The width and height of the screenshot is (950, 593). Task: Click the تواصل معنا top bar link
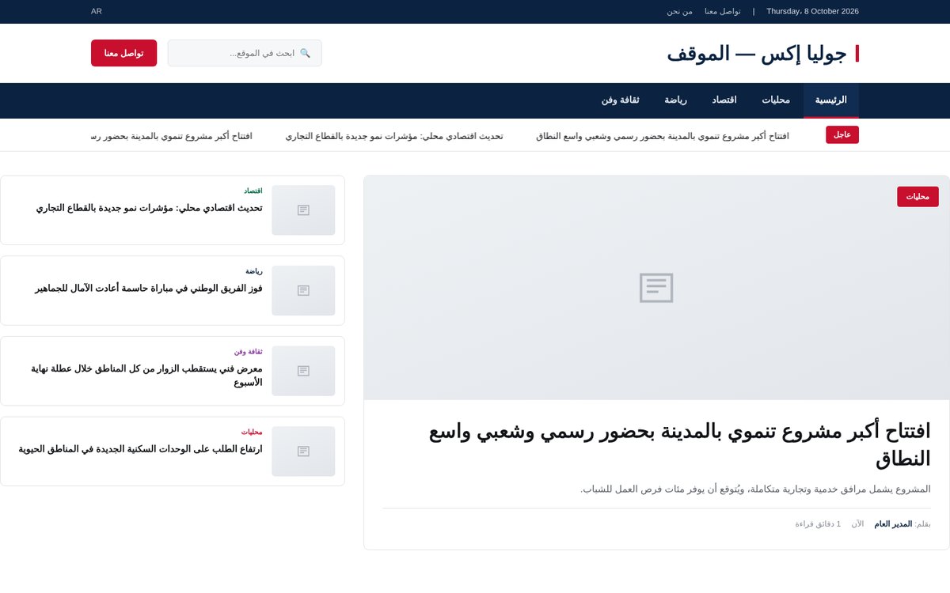723,11
